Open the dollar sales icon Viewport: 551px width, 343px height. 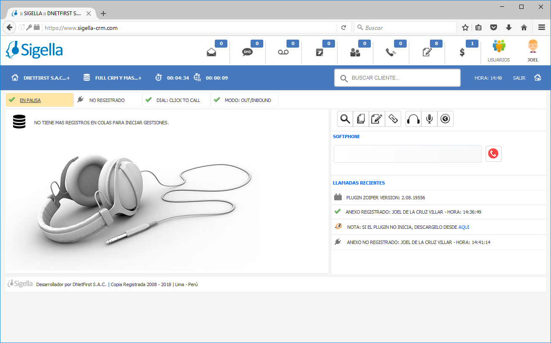tap(462, 53)
